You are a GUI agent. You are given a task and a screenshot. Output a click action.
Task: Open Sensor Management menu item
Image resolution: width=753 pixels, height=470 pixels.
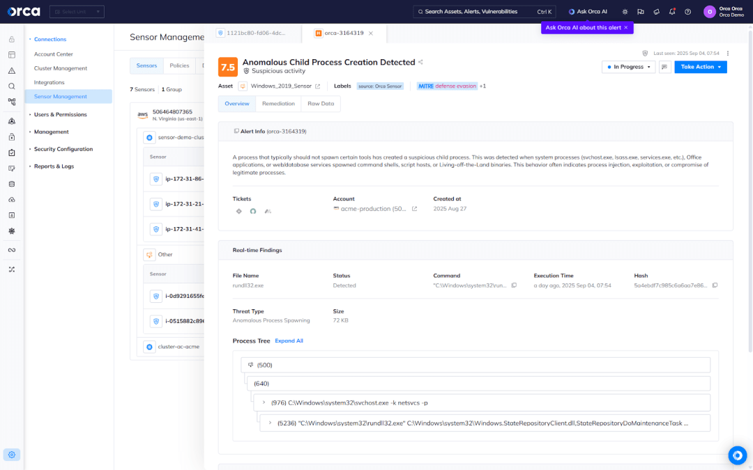(68, 96)
